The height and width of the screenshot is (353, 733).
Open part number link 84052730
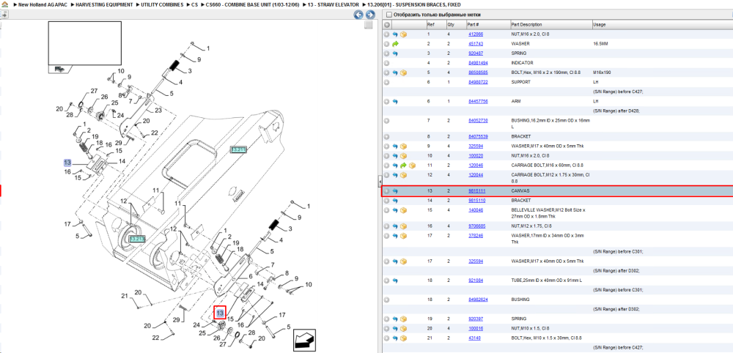click(478, 120)
